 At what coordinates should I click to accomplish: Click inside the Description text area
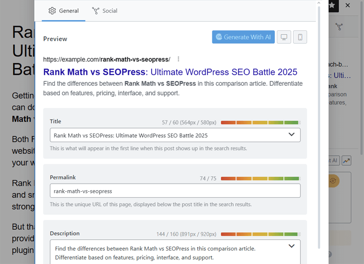point(175,252)
